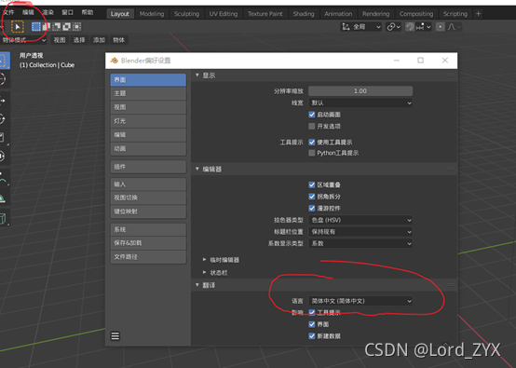Open the 系数显示类型 dropdown
This screenshot has height=368, width=516.
coord(360,243)
